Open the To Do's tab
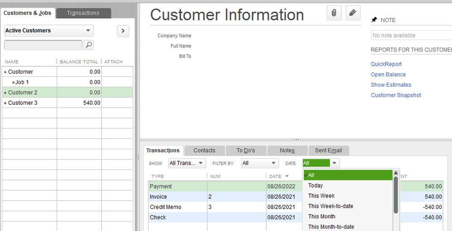This screenshot has height=231, width=452. pos(246,151)
